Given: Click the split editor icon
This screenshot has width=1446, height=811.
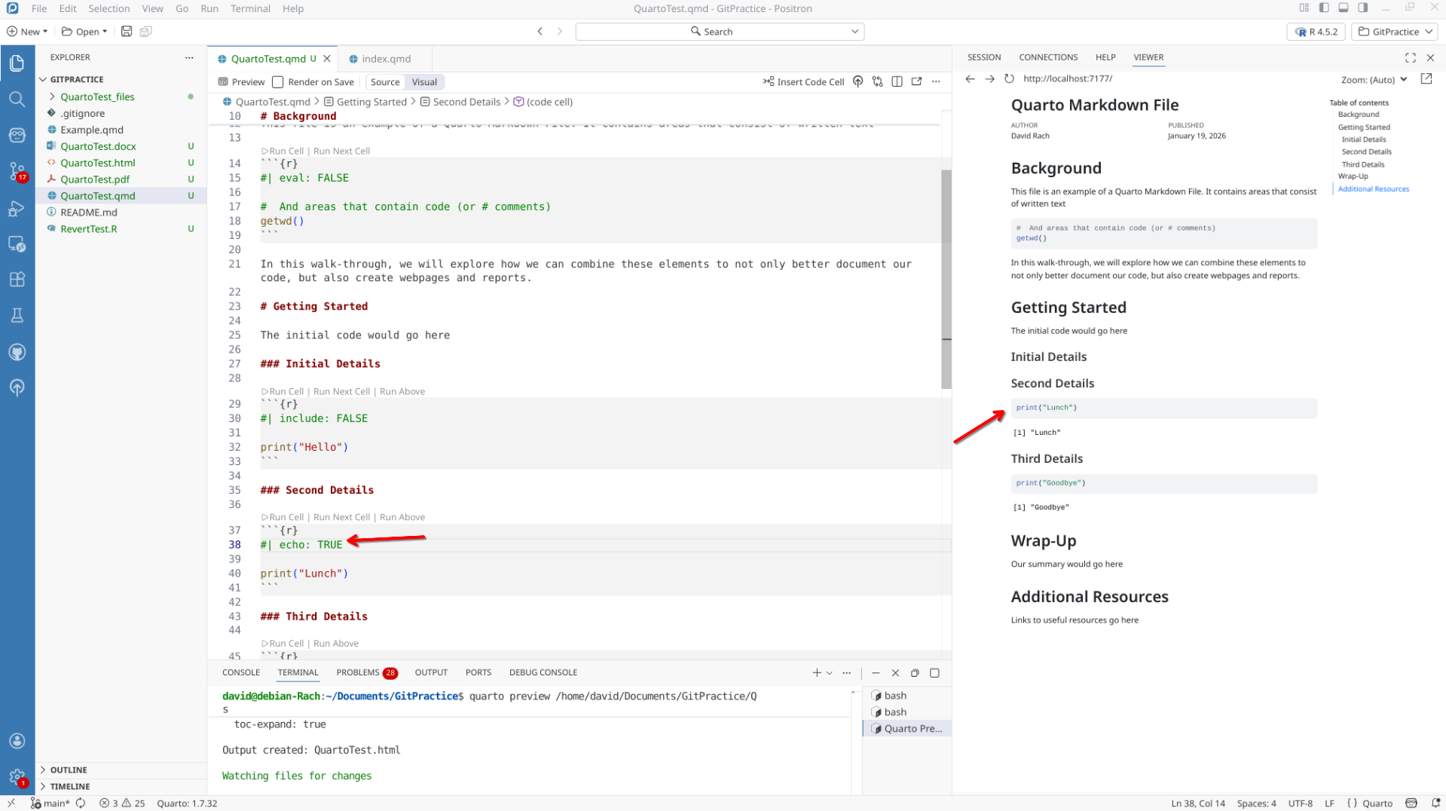Looking at the screenshot, I should 897,81.
